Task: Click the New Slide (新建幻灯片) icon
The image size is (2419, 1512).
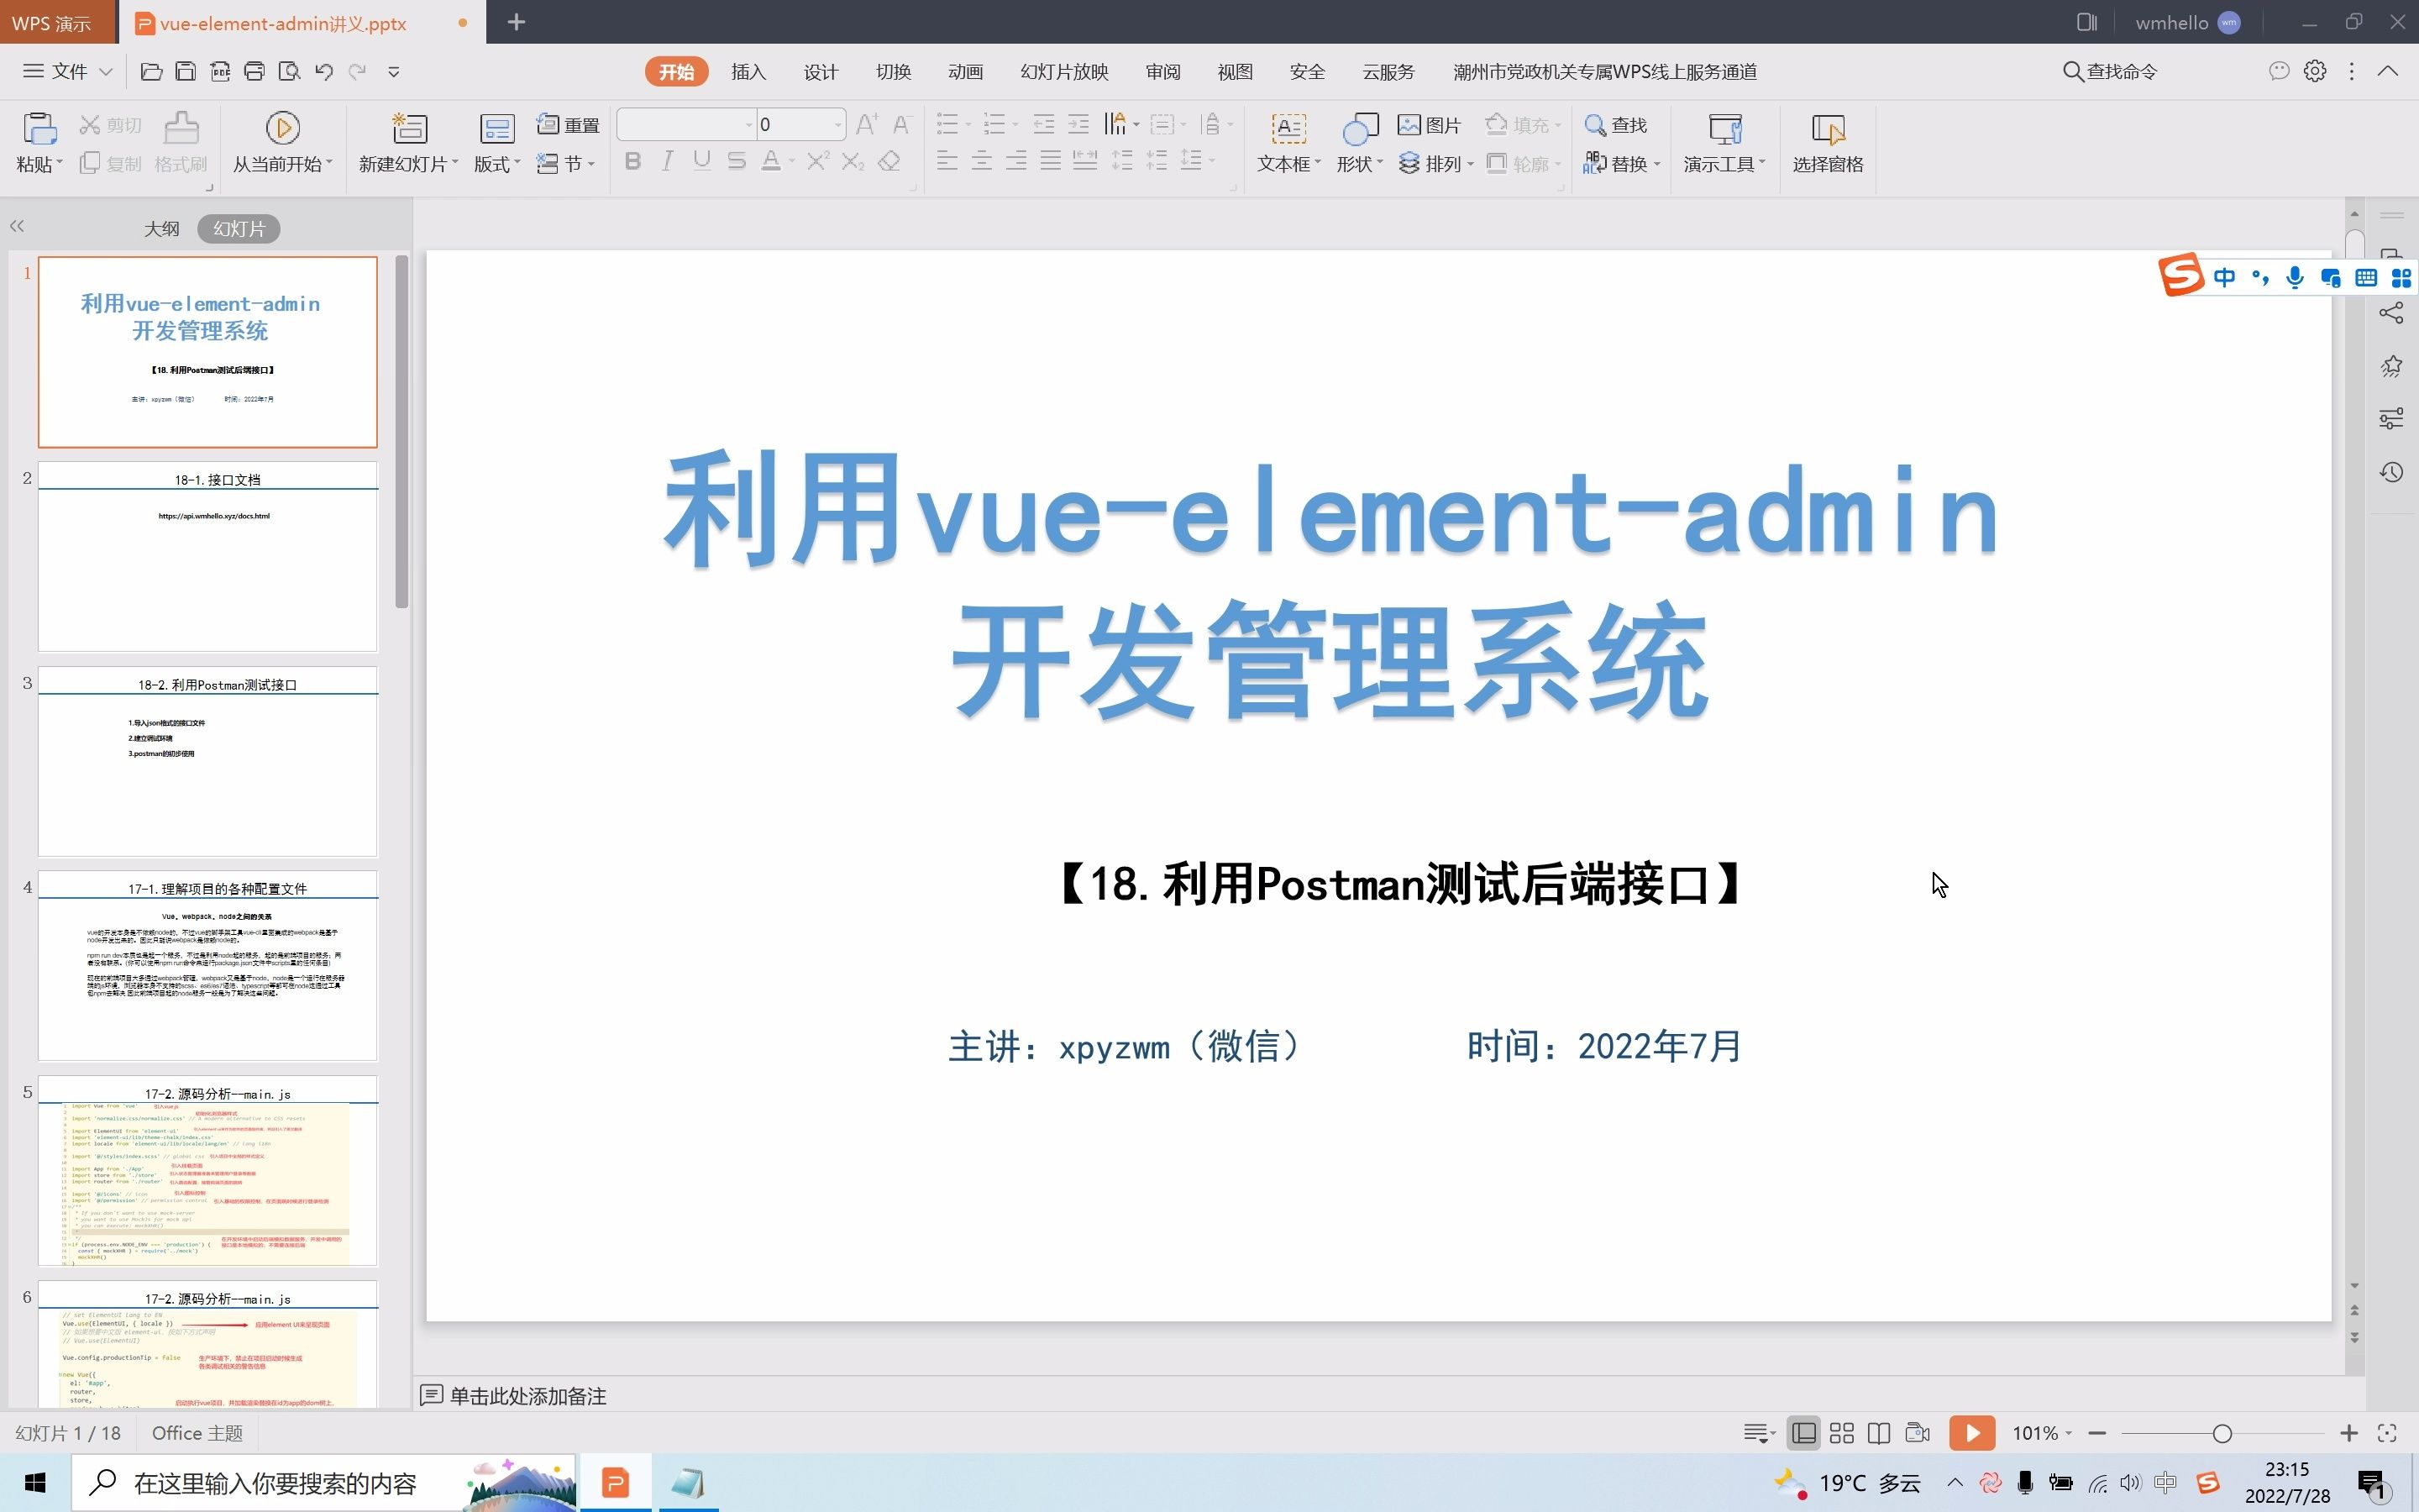Action: (409, 128)
